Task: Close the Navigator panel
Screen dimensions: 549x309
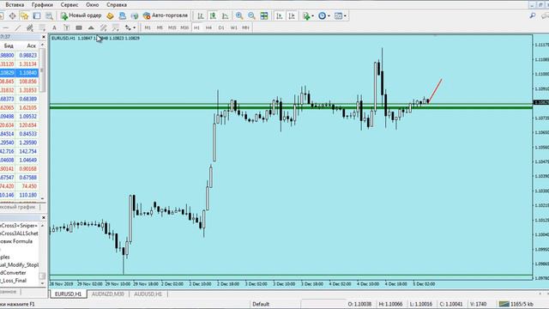Action: (x=44, y=217)
